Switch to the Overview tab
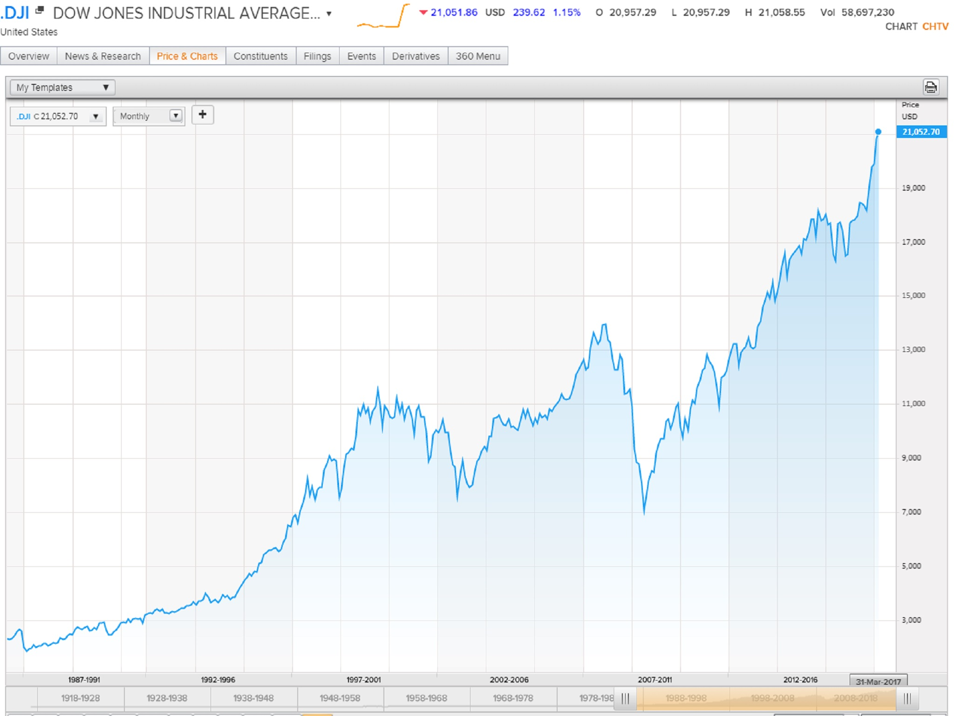 (28, 56)
